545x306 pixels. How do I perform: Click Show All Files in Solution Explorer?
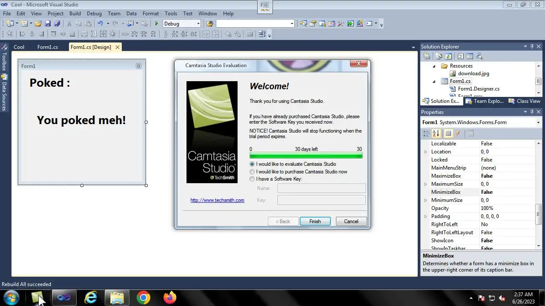(x=439, y=56)
